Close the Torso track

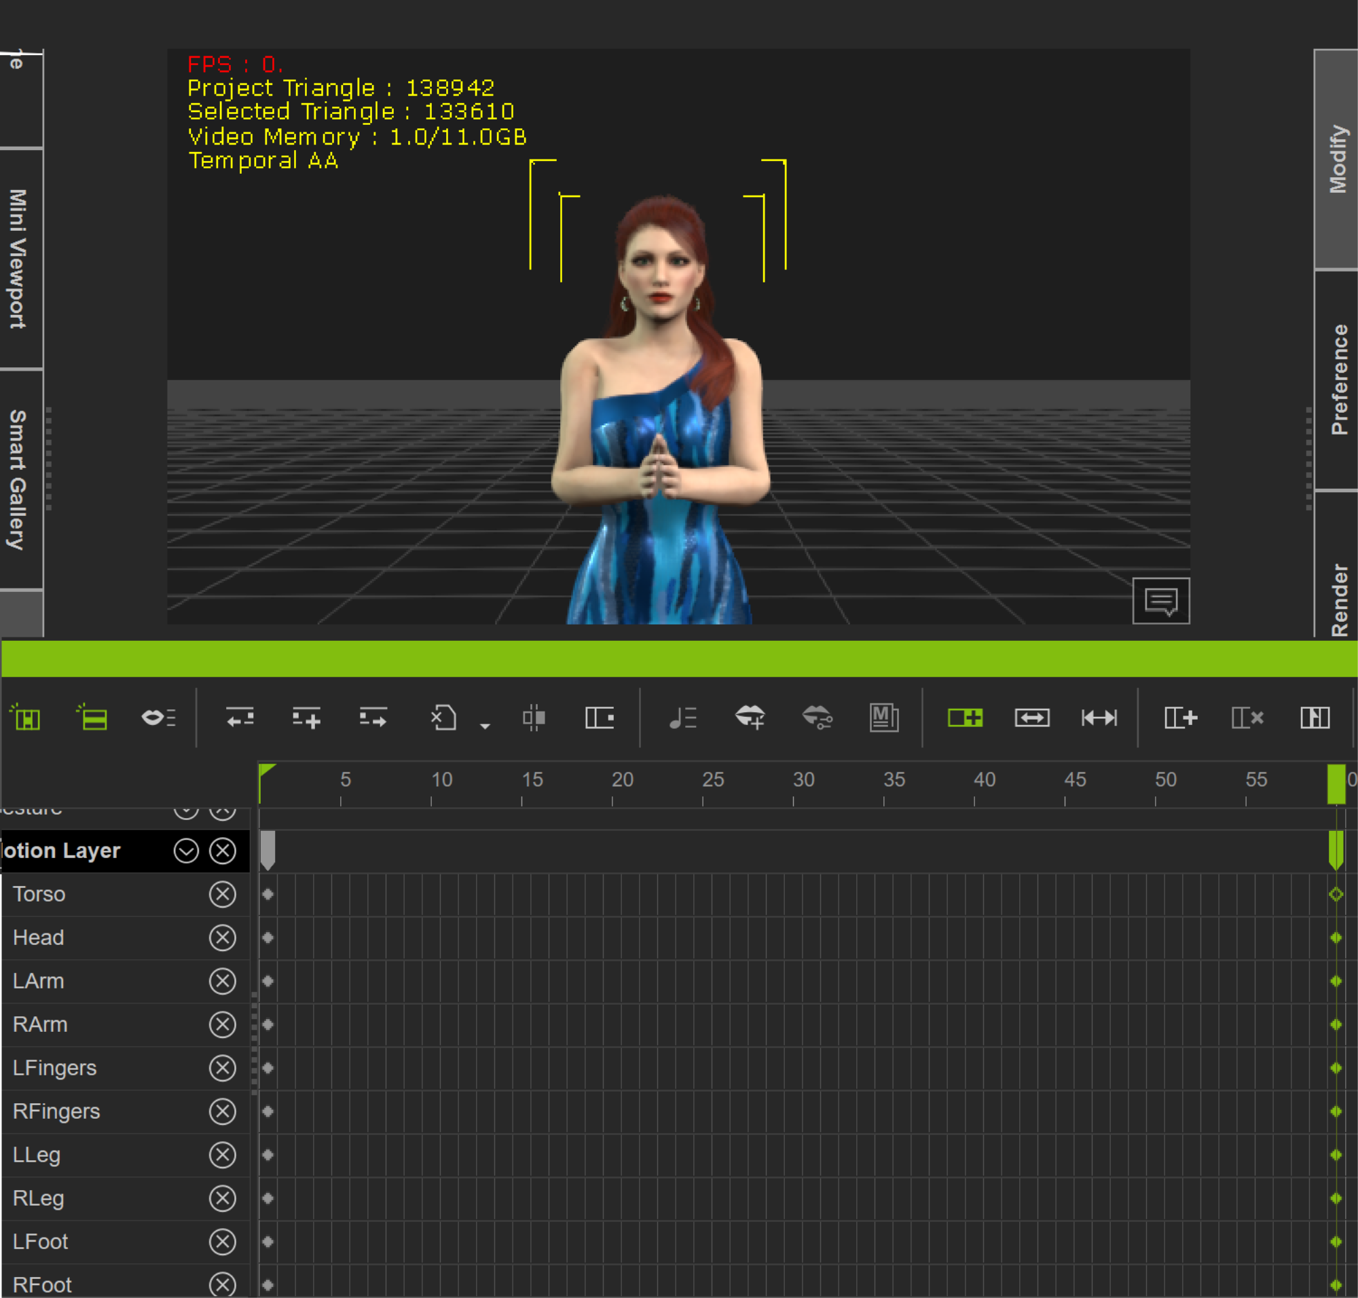[x=222, y=894]
